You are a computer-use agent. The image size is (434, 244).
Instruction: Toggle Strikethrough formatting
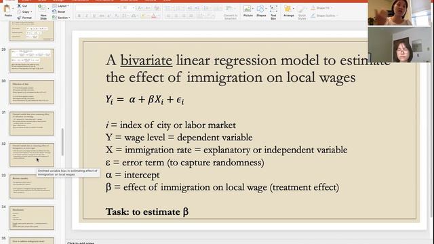(102, 16)
